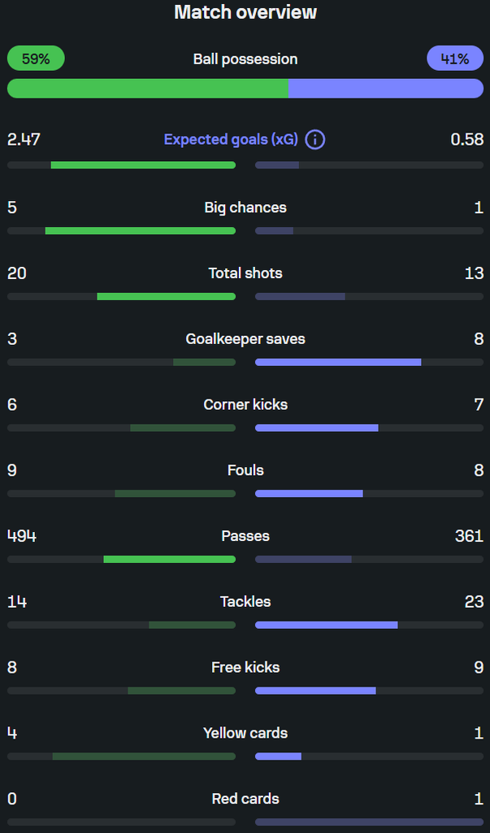Click the 494 passes value
This screenshot has height=833, width=490.
tap(22, 536)
